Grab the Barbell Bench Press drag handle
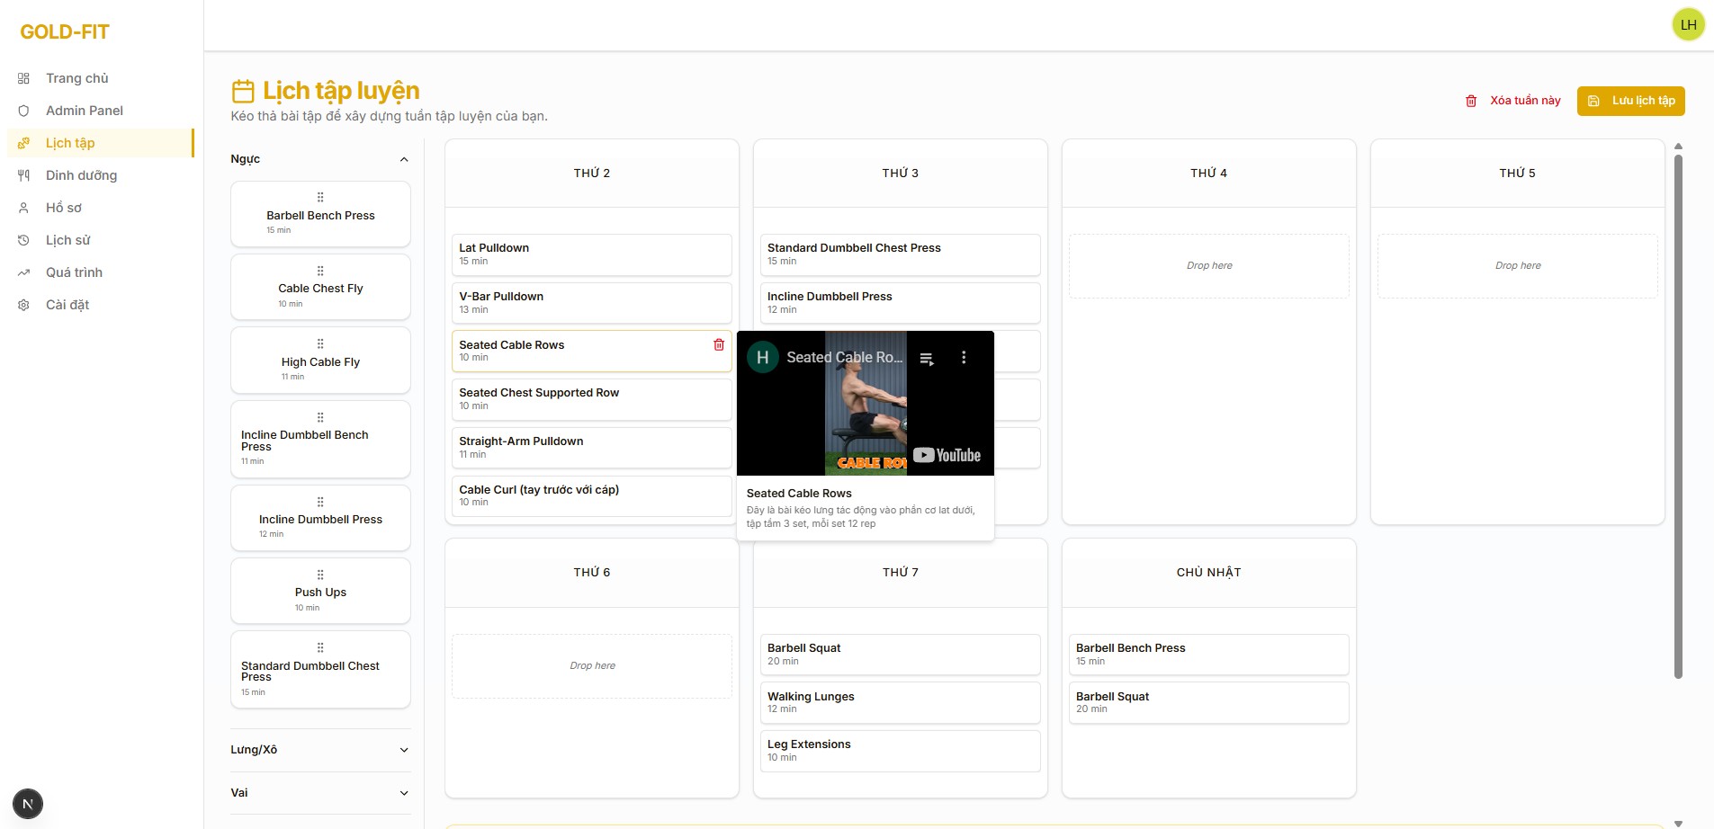The image size is (1714, 829). (x=320, y=198)
